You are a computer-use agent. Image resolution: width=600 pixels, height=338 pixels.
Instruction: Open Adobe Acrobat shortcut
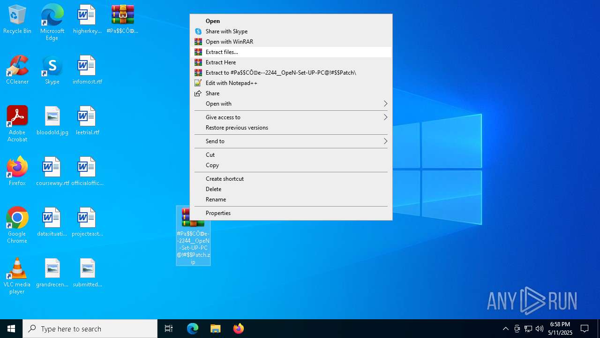pyautogui.click(x=17, y=124)
